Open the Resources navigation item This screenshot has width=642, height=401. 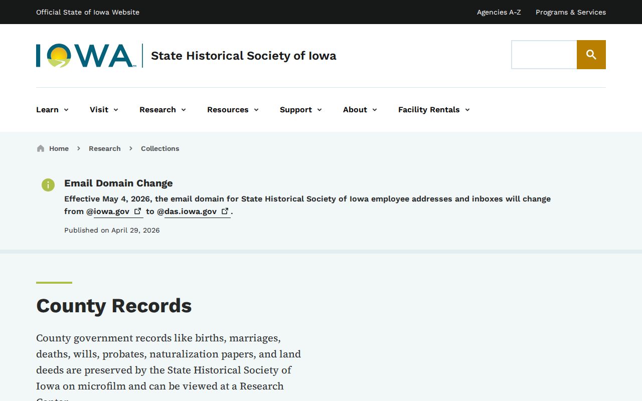point(228,110)
